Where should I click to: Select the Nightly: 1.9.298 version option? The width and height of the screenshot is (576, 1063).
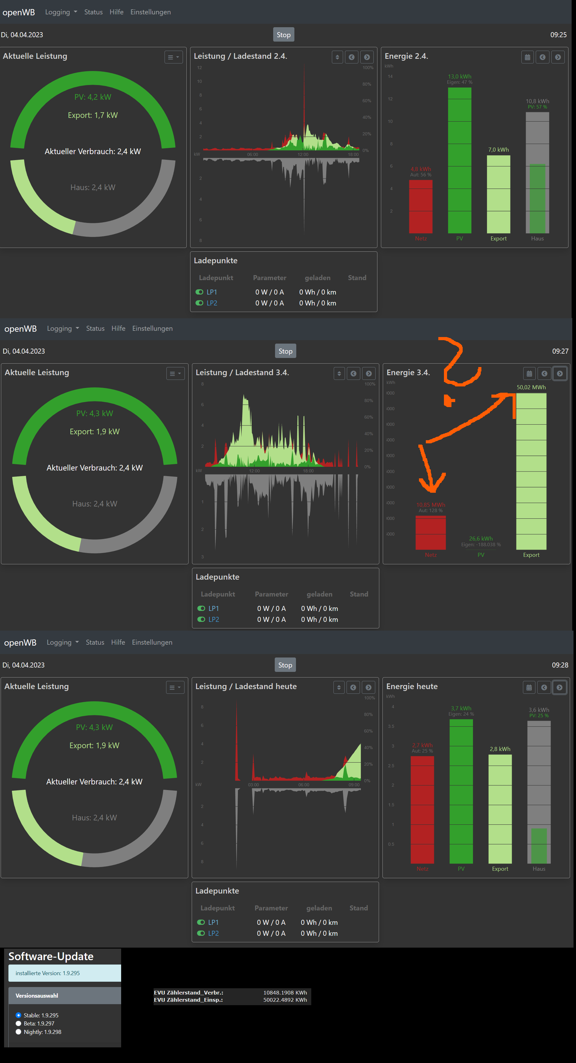point(18,1032)
